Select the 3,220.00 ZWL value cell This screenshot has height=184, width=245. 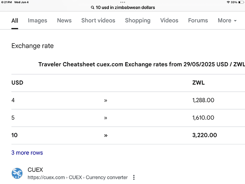pyautogui.click(x=205, y=135)
